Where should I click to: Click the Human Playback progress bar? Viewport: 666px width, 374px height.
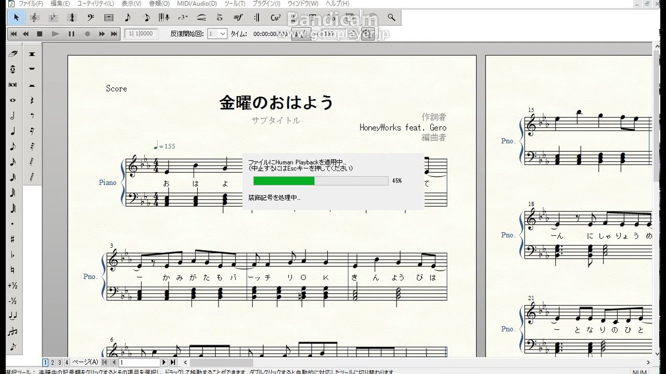[321, 181]
